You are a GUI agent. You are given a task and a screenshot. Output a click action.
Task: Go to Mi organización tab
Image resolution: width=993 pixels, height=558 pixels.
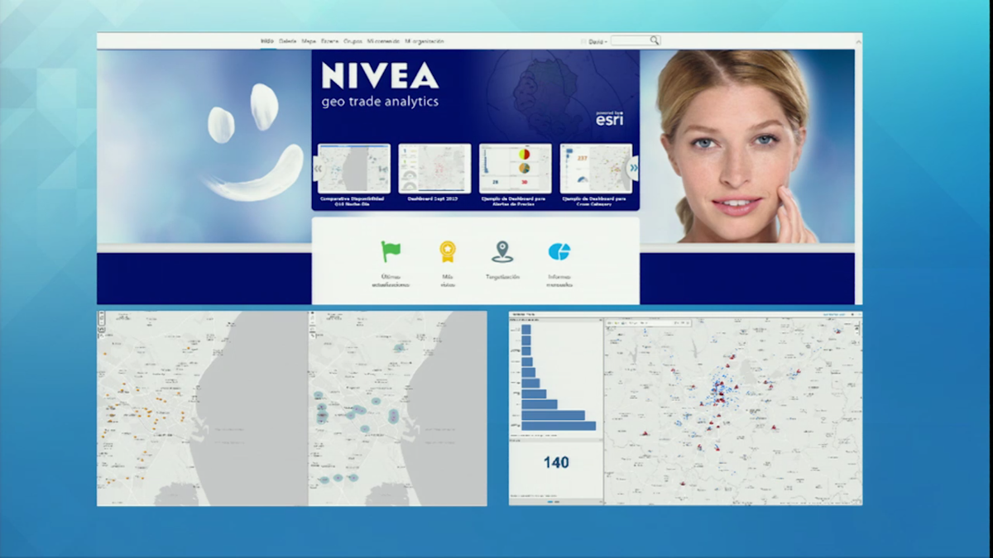coord(425,41)
